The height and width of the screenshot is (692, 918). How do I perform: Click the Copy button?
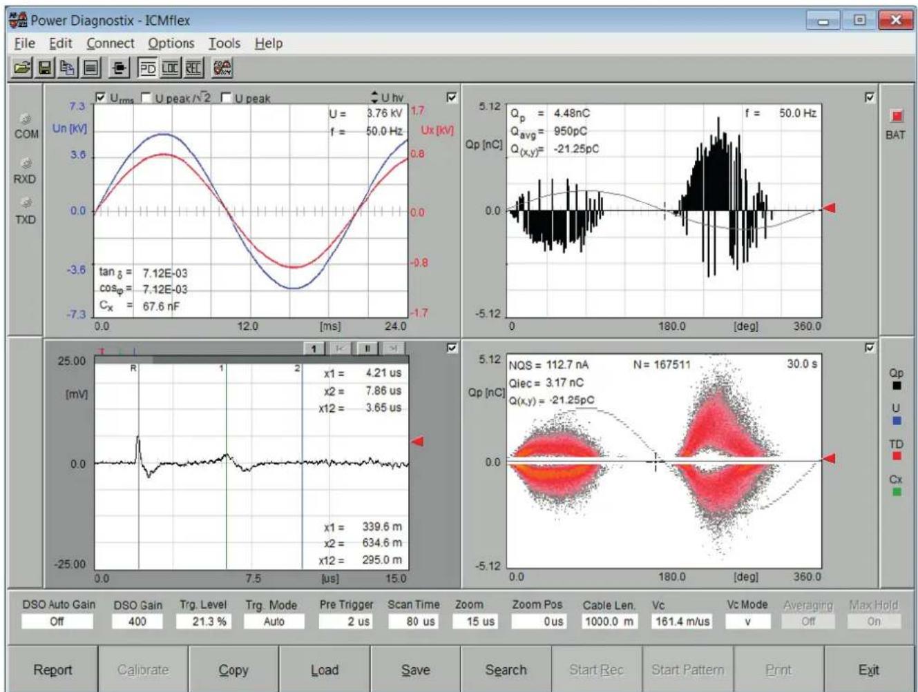[233, 670]
